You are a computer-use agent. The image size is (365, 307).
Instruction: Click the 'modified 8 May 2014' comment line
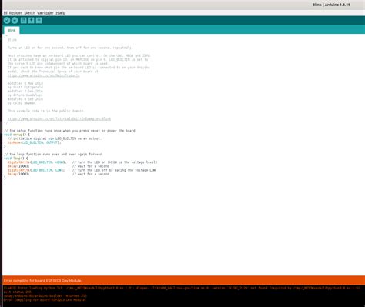[25, 83]
